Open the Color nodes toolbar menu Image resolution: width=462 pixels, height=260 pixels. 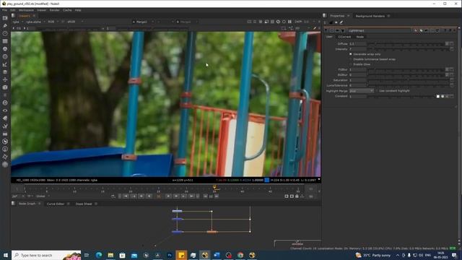5,48
